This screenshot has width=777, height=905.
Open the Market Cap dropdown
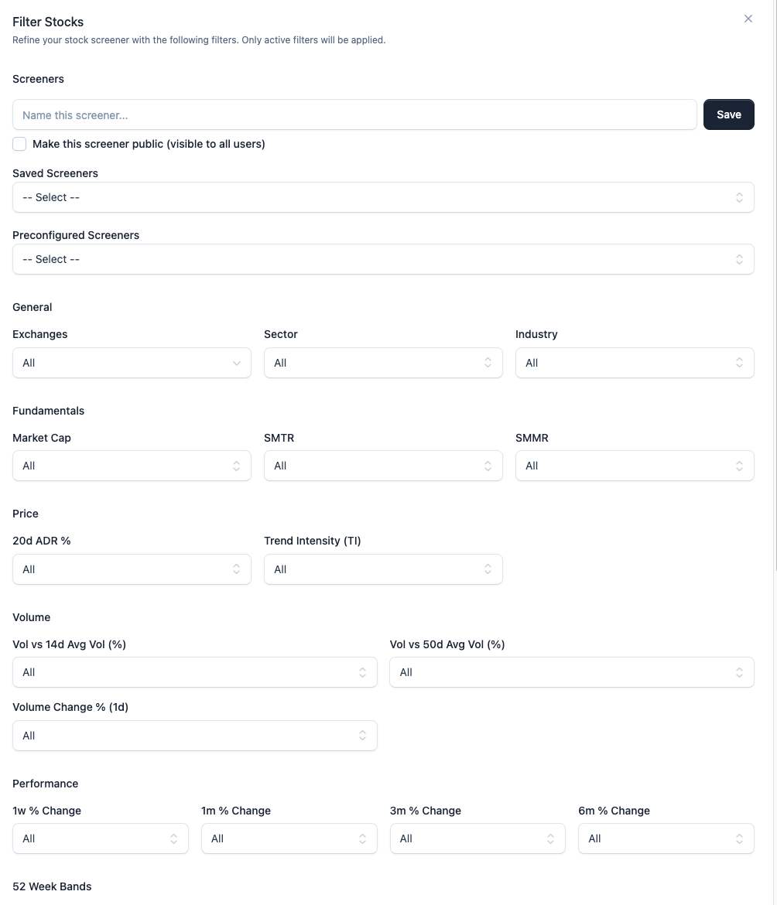[132, 466]
